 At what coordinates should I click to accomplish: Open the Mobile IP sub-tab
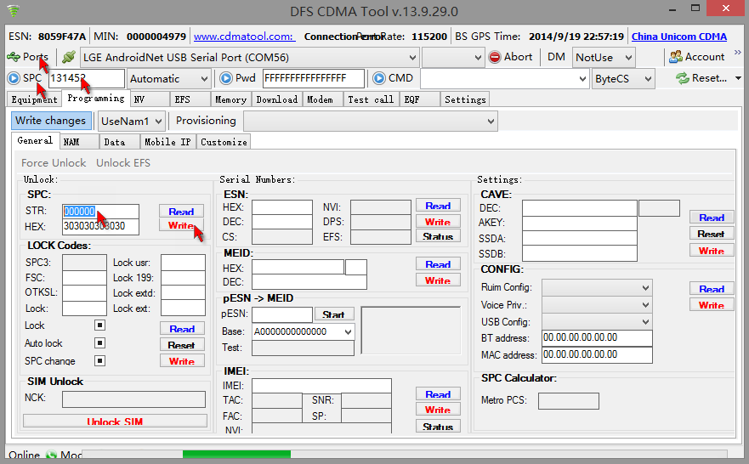168,142
